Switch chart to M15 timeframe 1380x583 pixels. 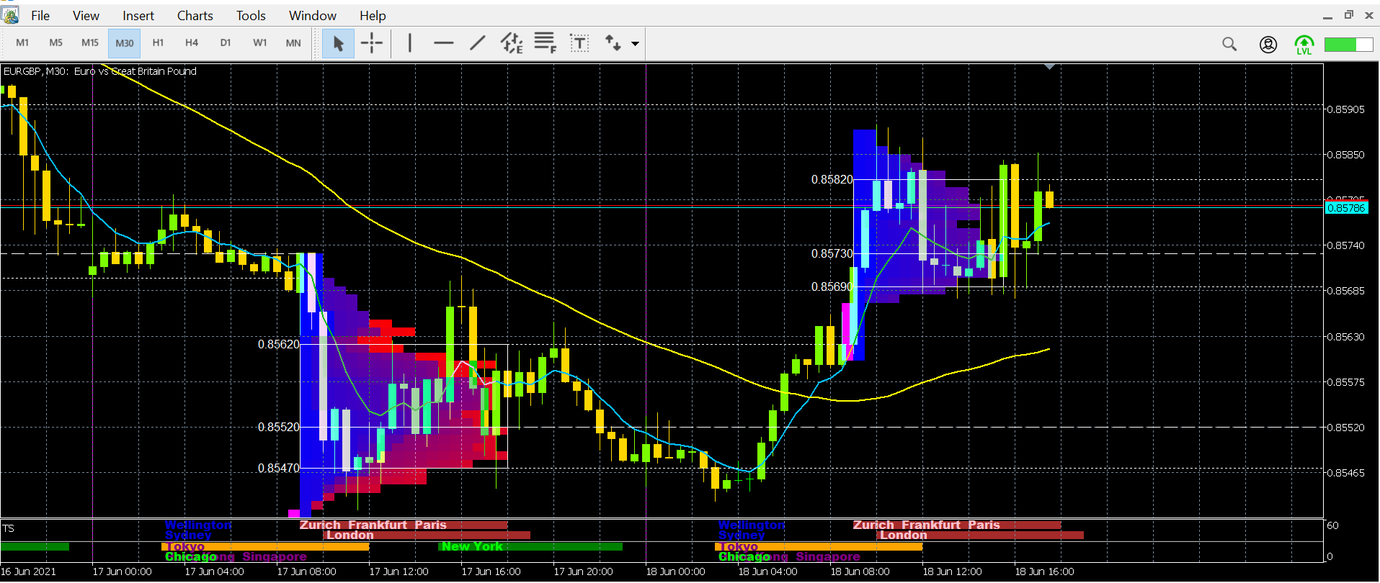(90, 43)
